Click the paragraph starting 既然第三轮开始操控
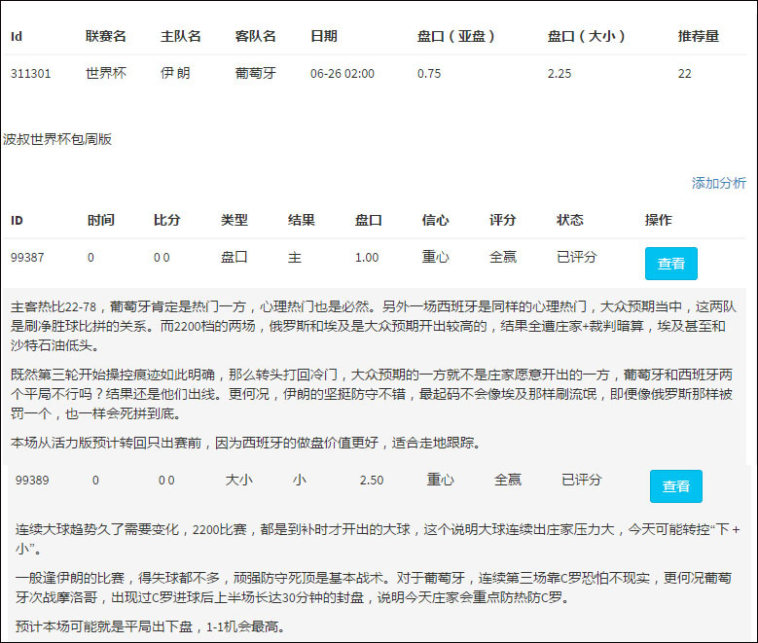This screenshot has width=758, height=643. click(373, 394)
